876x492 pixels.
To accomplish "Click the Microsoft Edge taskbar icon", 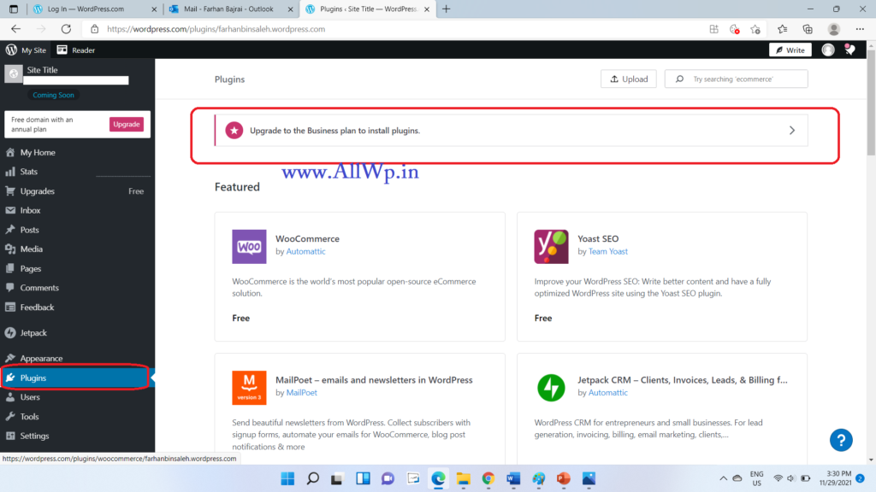I will [438, 478].
